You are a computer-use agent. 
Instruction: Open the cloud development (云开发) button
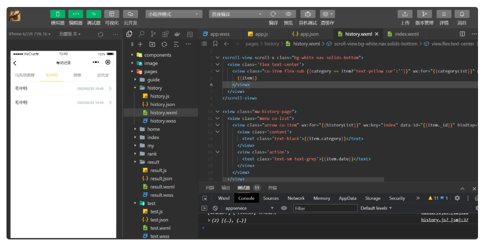[x=130, y=14]
